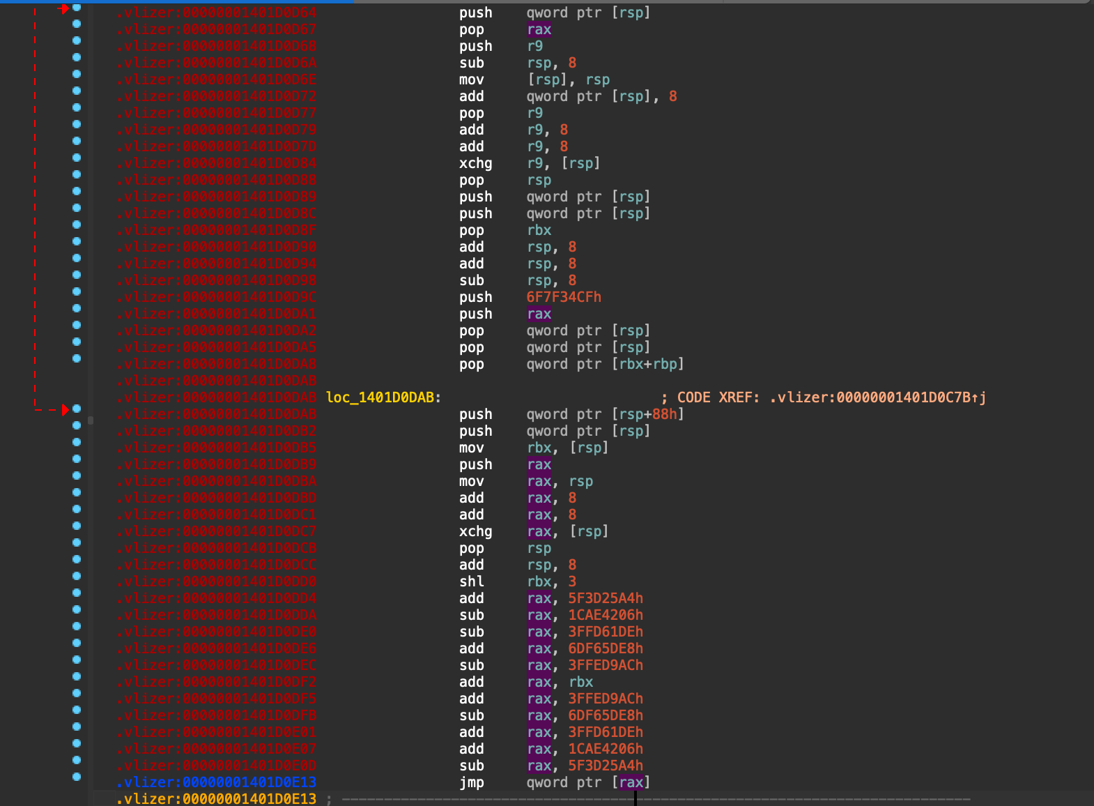Select the operand rbx, [rsp] of mov
Screen dimensions: 1094x806
[x=568, y=448]
